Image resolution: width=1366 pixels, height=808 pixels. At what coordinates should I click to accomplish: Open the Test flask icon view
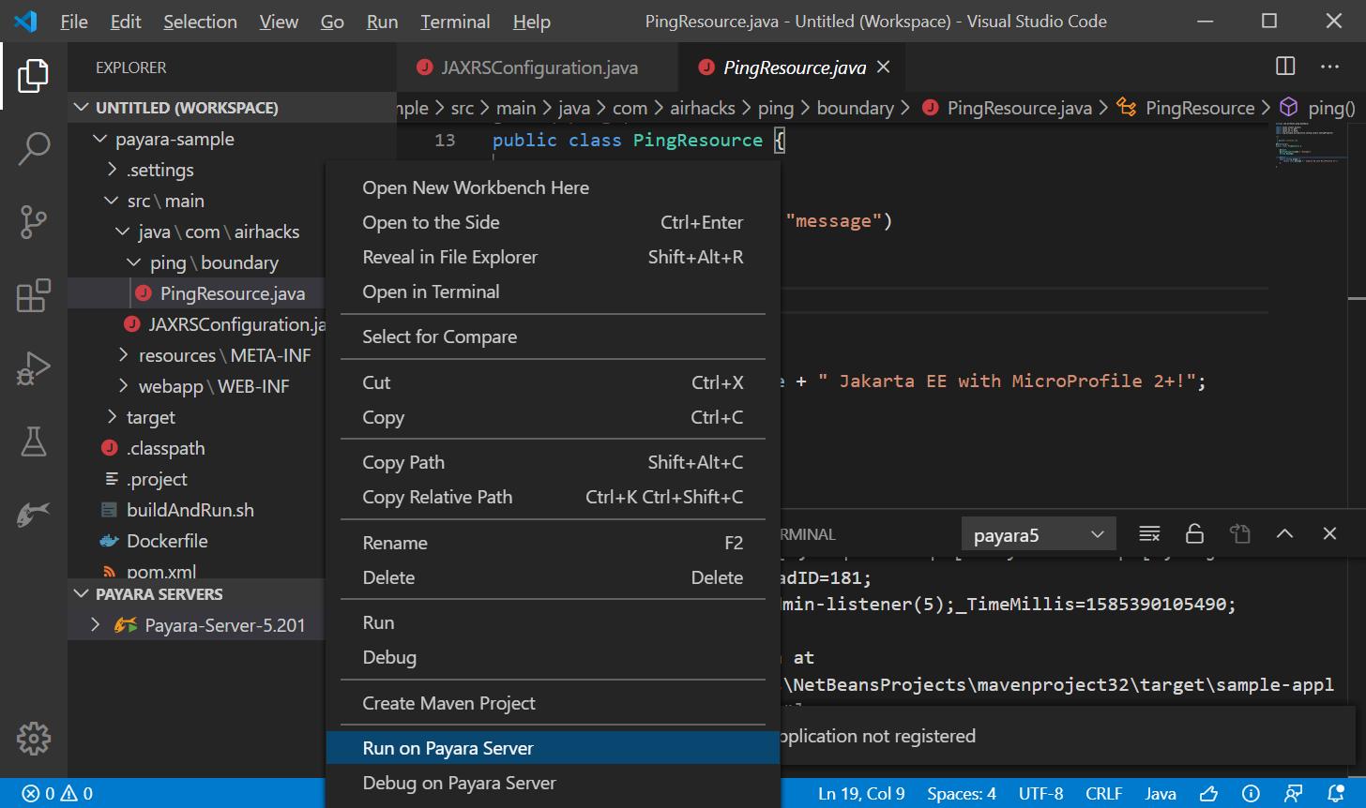pyautogui.click(x=34, y=441)
